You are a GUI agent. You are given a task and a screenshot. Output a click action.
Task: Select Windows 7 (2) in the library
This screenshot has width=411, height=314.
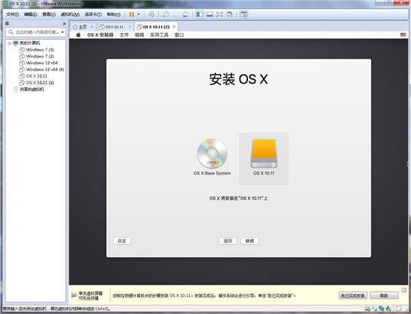[x=36, y=56]
